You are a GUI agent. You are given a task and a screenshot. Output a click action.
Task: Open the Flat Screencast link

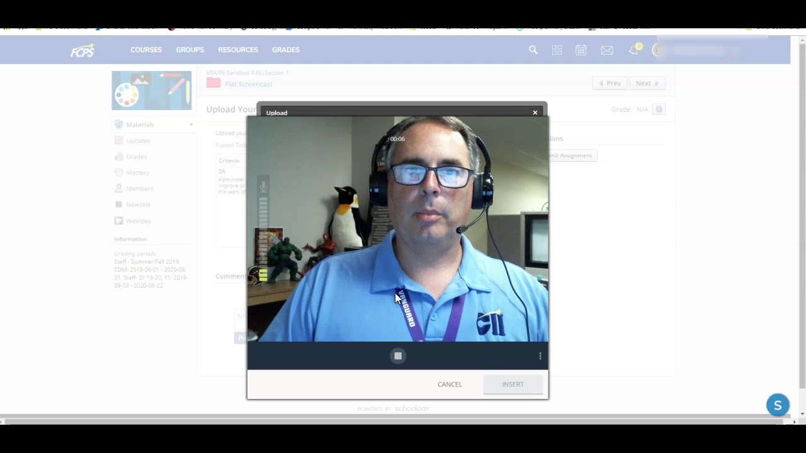[249, 84]
